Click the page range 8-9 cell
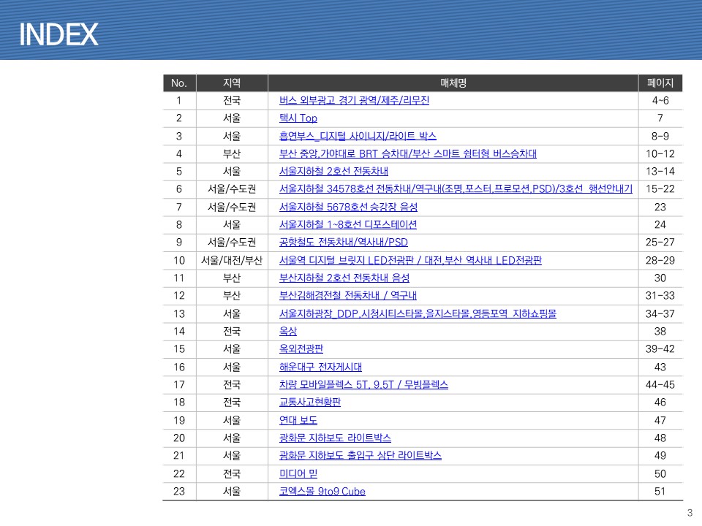This screenshot has width=702, height=526. 660,136
